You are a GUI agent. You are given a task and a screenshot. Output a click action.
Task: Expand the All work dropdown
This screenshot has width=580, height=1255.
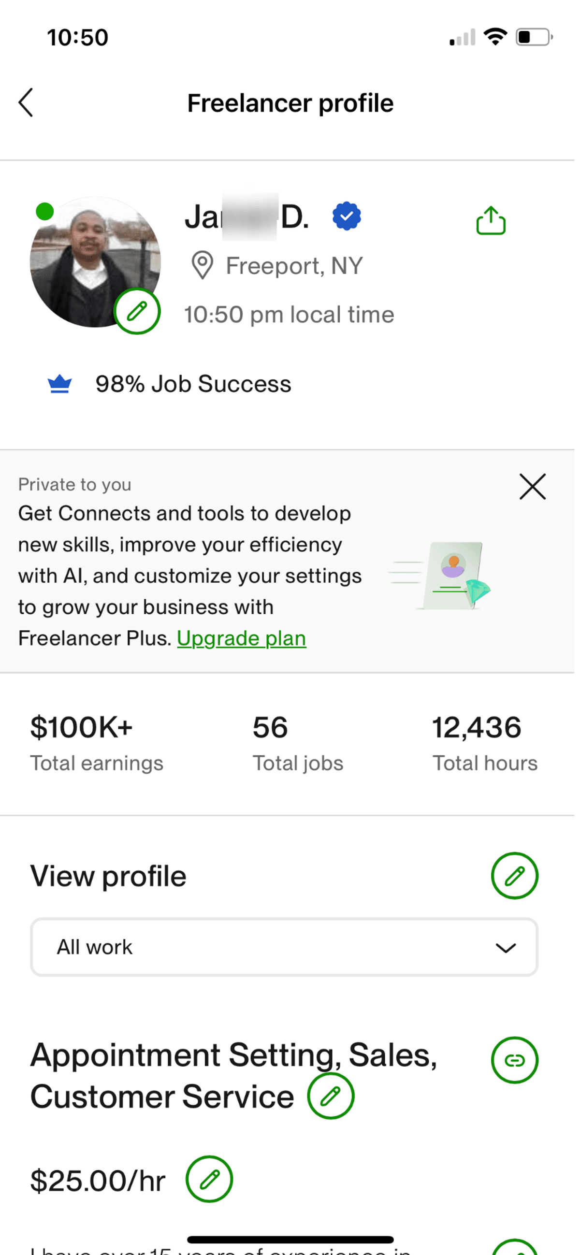(284, 947)
